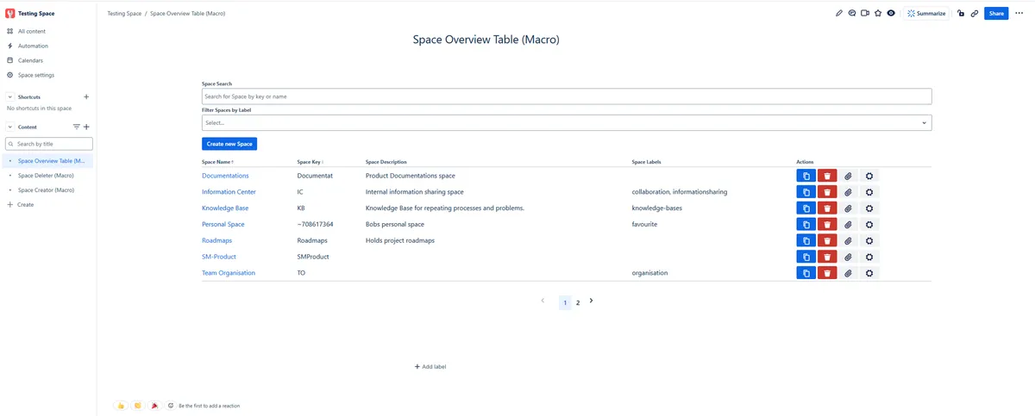This screenshot has height=416, width=1035.
Task: Delete the Information Center space
Action: (x=827, y=192)
